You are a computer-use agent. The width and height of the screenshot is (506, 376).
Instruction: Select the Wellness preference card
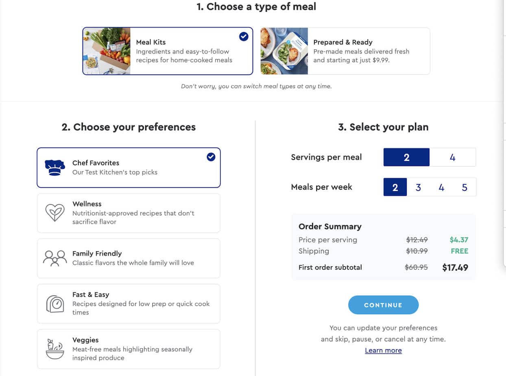click(x=129, y=213)
